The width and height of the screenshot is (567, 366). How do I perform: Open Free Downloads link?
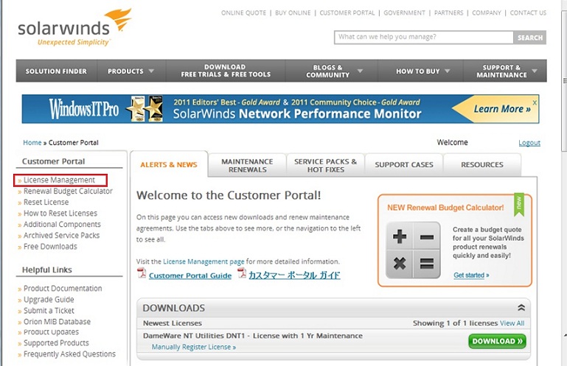pyautogui.click(x=50, y=247)
